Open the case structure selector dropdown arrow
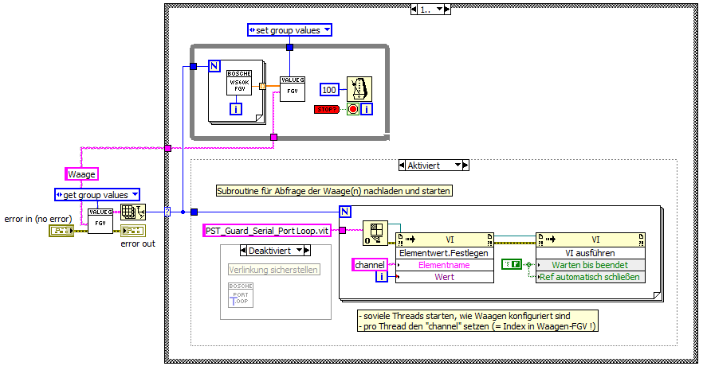 point(439,9)
